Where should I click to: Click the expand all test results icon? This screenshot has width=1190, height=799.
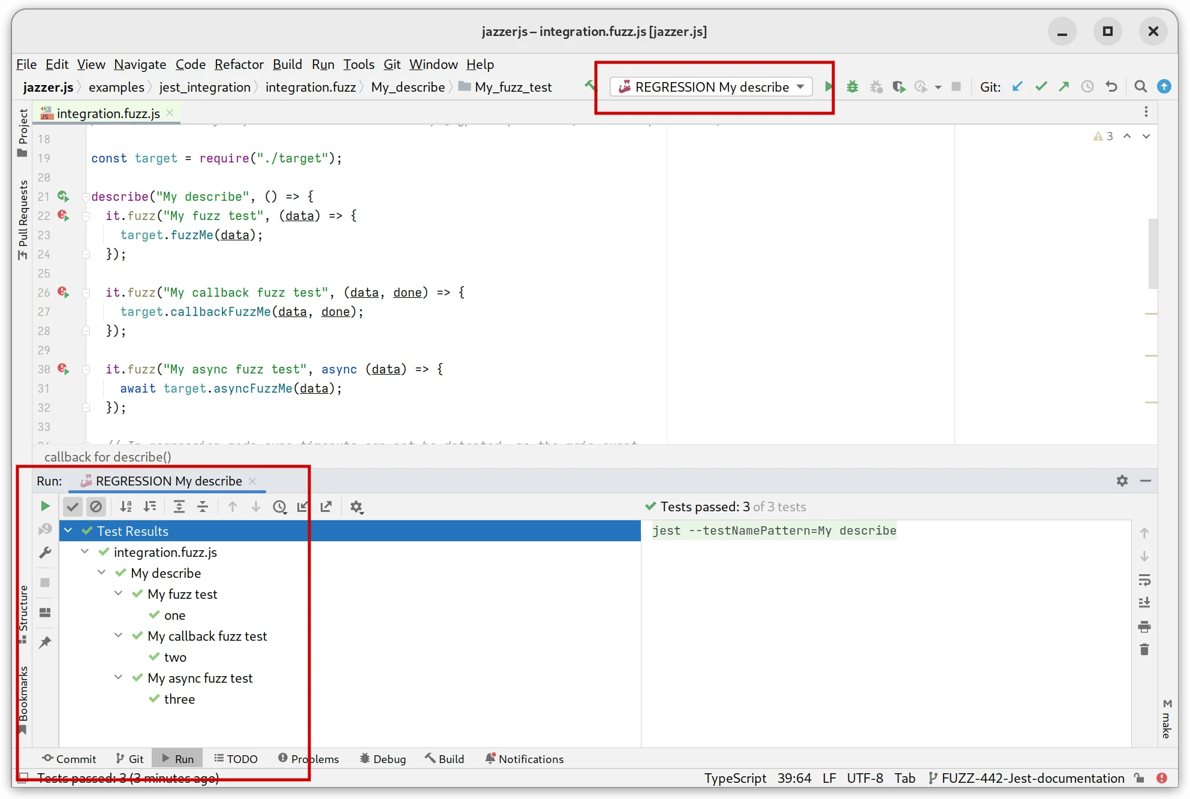tap(179, 506)
